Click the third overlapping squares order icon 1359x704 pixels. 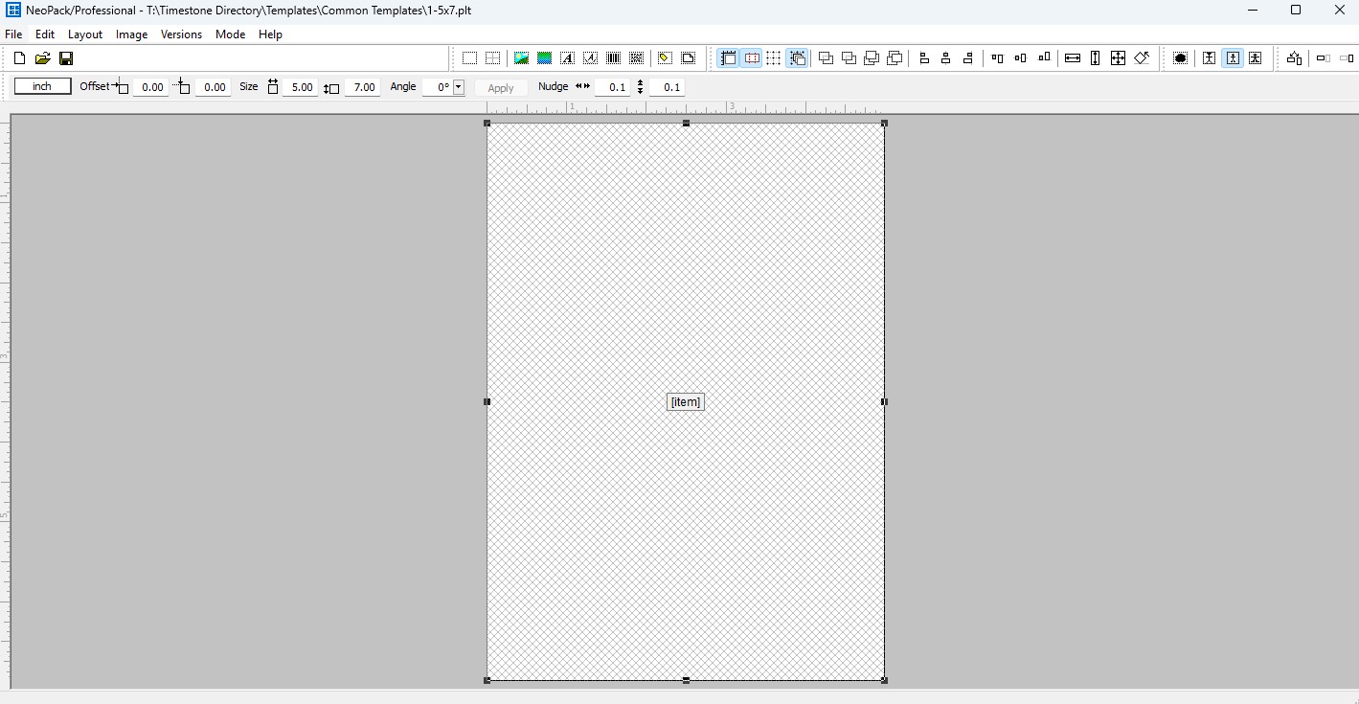tap(872, 58)
